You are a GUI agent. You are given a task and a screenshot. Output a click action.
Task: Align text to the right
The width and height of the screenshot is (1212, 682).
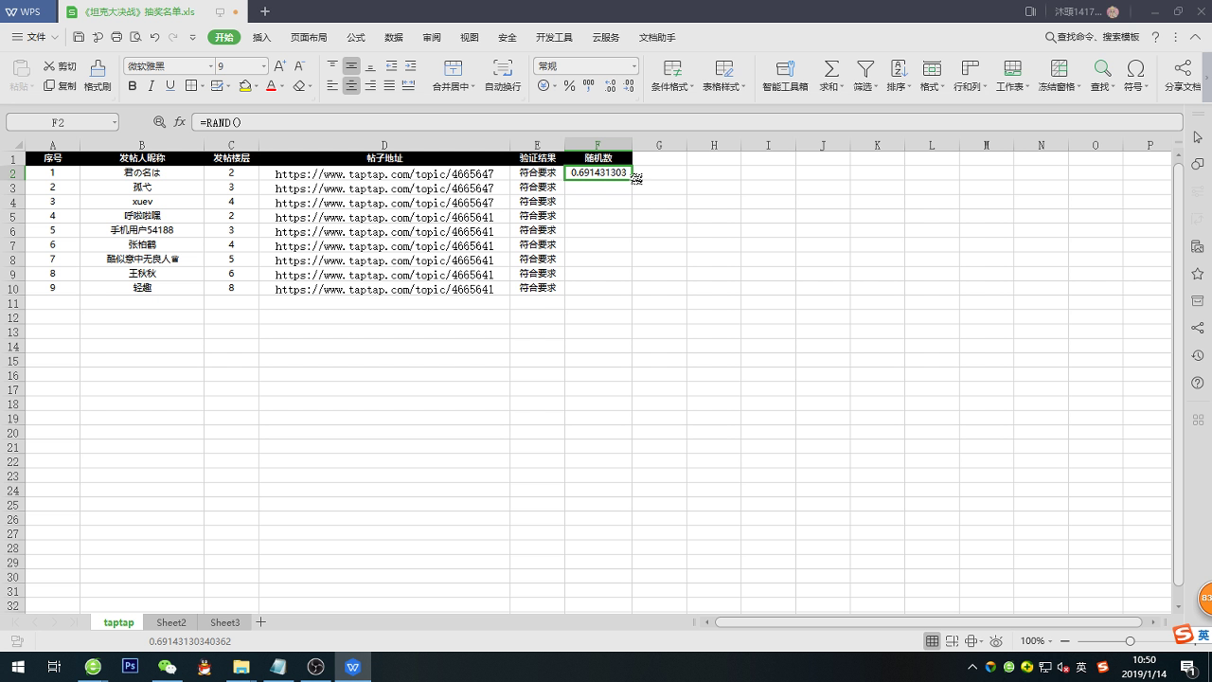pos(370,86)
